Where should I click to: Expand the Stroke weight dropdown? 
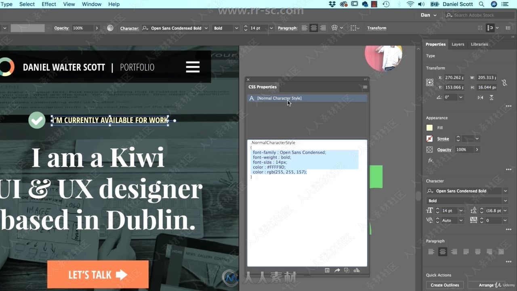[477, 139]
